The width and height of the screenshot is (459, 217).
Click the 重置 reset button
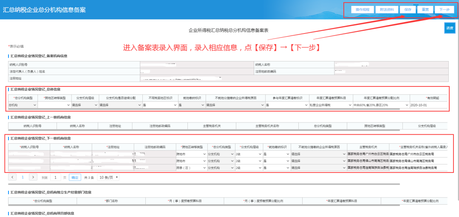425,9
